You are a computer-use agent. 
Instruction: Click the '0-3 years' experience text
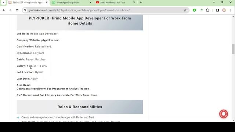pyautogui.click(x=38, y=53)
